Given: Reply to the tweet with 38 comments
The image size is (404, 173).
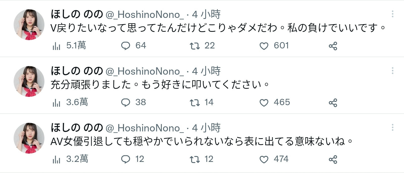Looking at the screenshot, I should point(125,103).
